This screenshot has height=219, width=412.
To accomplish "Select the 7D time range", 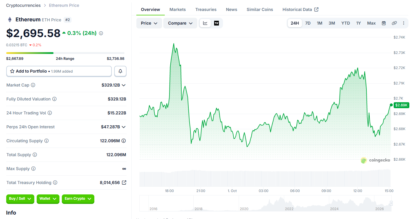I will [308, 23].
